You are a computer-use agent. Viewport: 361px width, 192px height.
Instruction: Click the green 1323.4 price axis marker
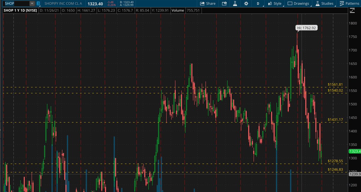[x=355, y=151]
